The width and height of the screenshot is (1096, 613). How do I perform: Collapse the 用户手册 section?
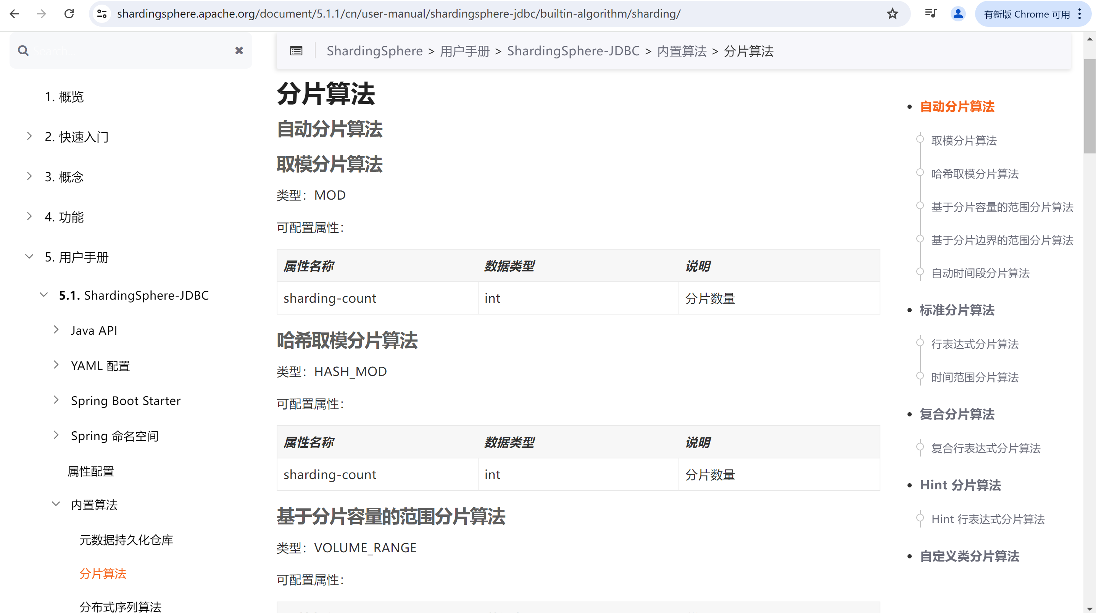click(x=29, y=257)
